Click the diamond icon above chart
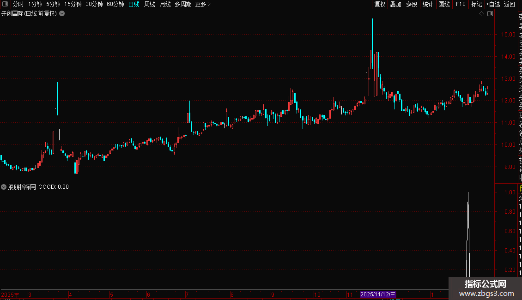Image resolution: width=522 pixels, height=300 pixels. (x=481, y=14)
